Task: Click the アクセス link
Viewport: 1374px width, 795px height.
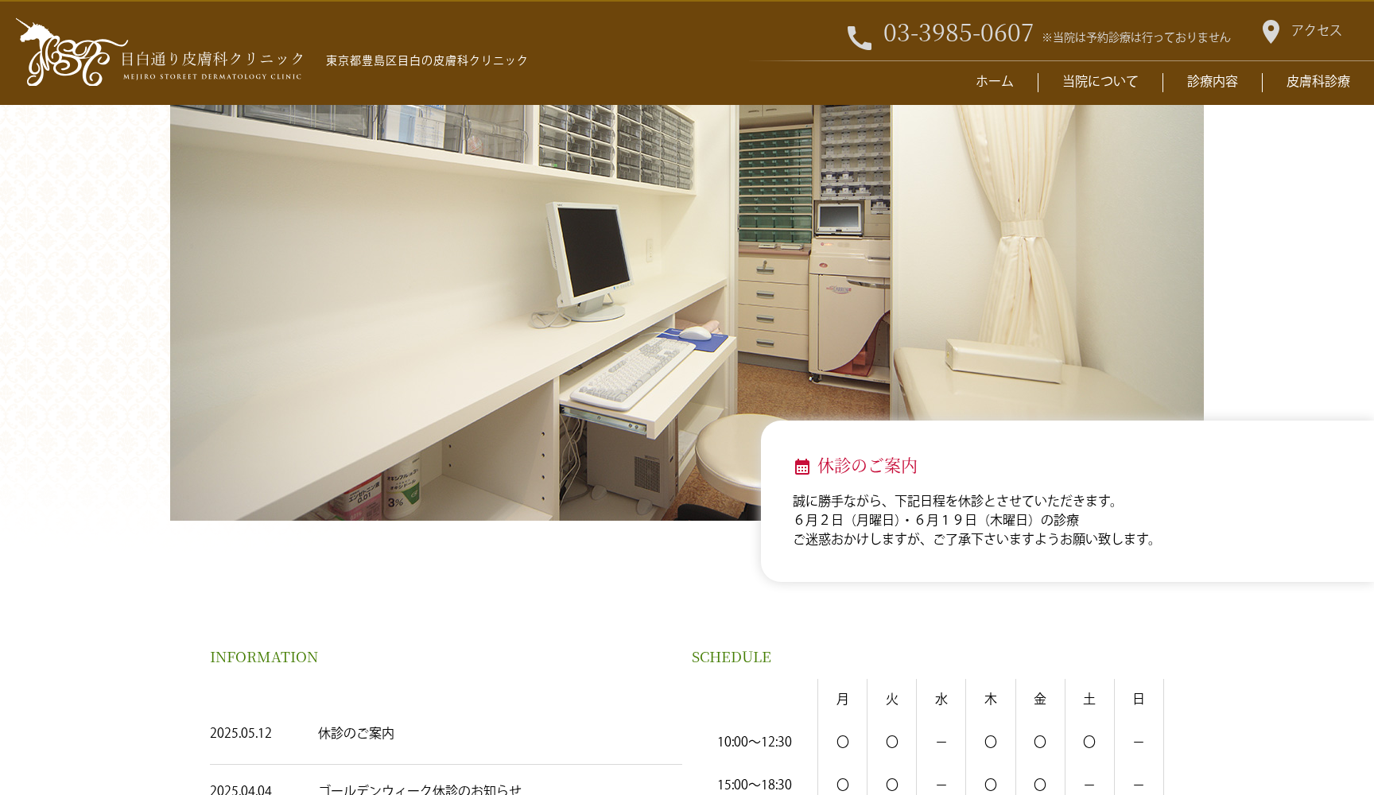Action: tap(1316, 31)
